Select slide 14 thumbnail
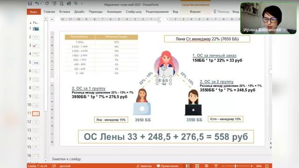299x168 pixels. pos(36,139)
